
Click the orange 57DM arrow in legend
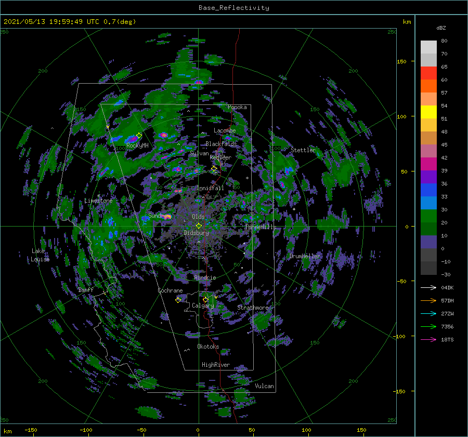pos(428,301)
